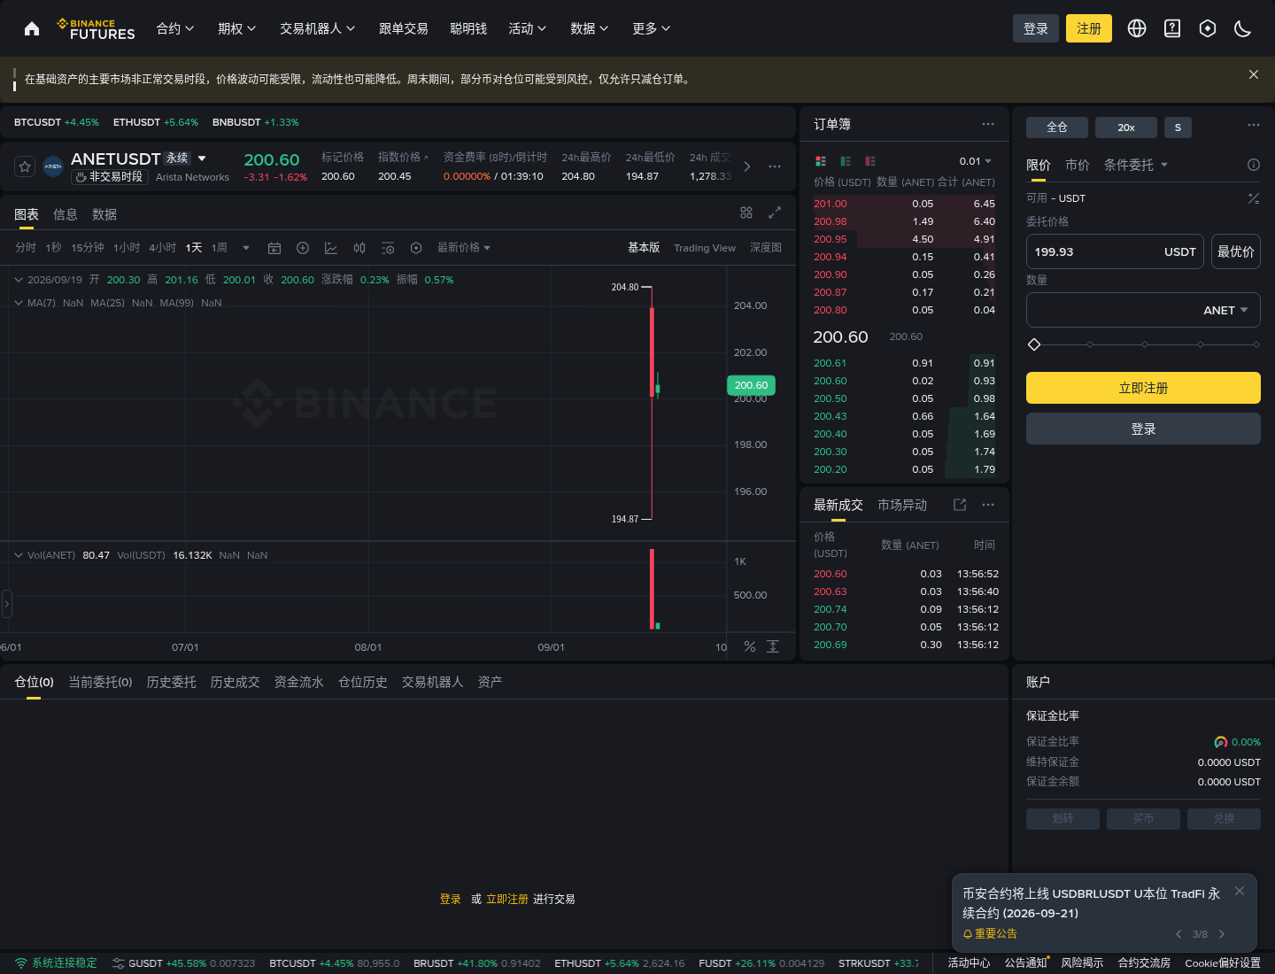
Task: Collapse the MA indicator row chevron
Action: point(19,303)
